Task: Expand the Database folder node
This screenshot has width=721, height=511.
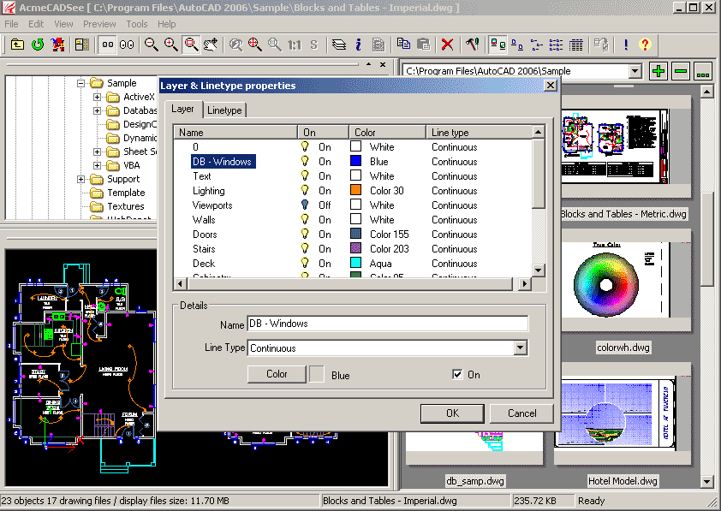Action: 97,110
